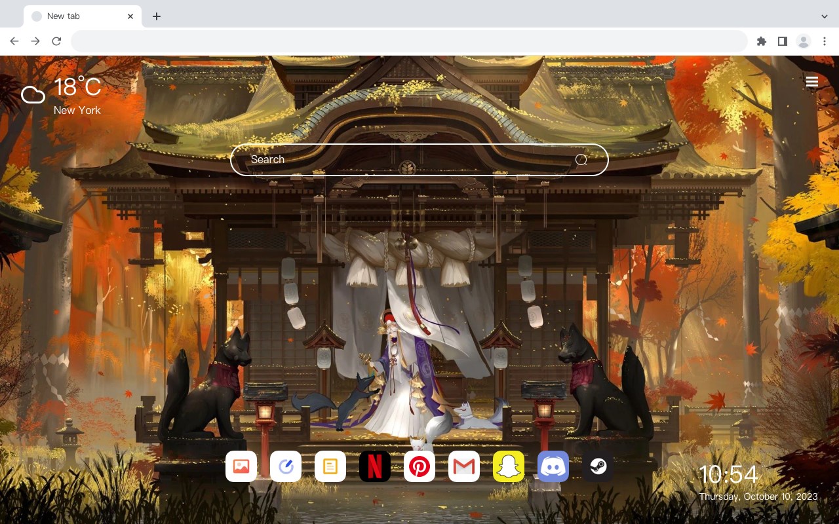The image size is (839, 524).
Task: Go forward to the next page
Action: (35, 41)
